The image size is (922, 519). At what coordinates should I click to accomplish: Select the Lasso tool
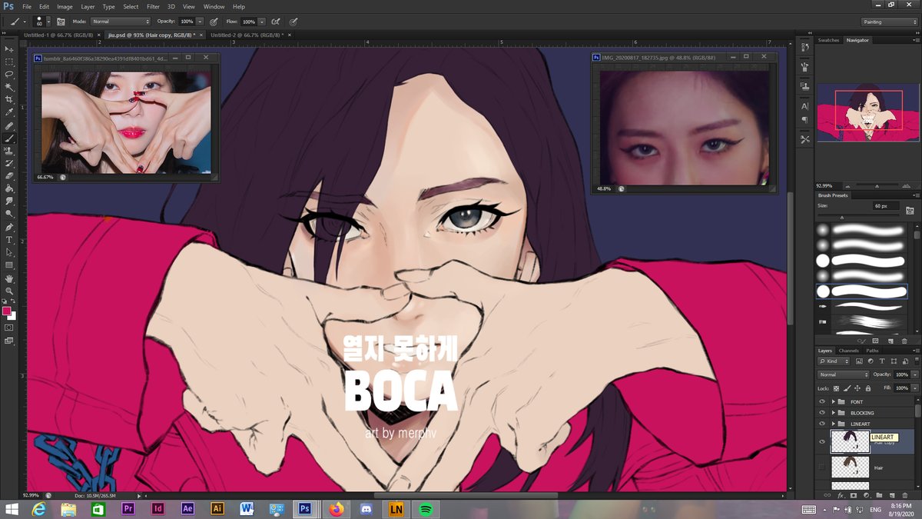[9, 75]
